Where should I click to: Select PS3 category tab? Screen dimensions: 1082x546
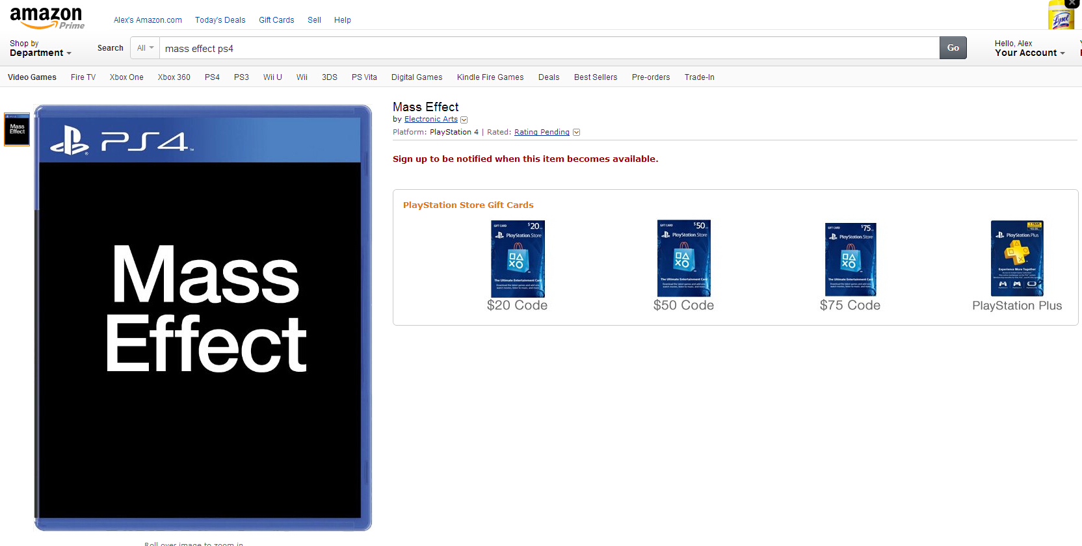tap(241, 77)
